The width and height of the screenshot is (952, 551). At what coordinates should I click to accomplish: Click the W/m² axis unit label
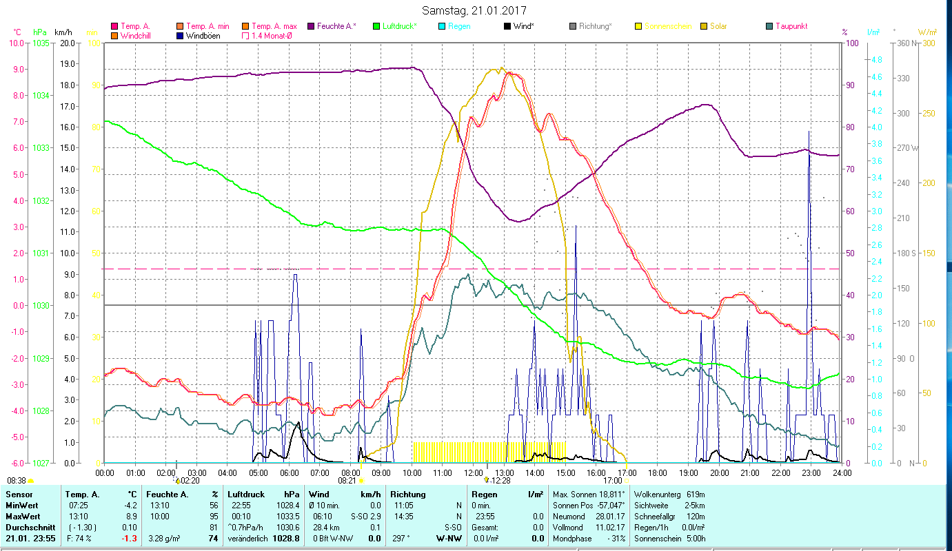pos(927,32)
